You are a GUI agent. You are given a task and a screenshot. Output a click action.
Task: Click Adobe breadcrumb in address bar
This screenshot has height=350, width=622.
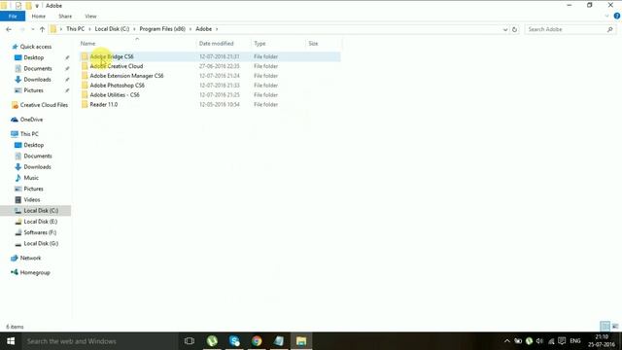coord(203,29)
